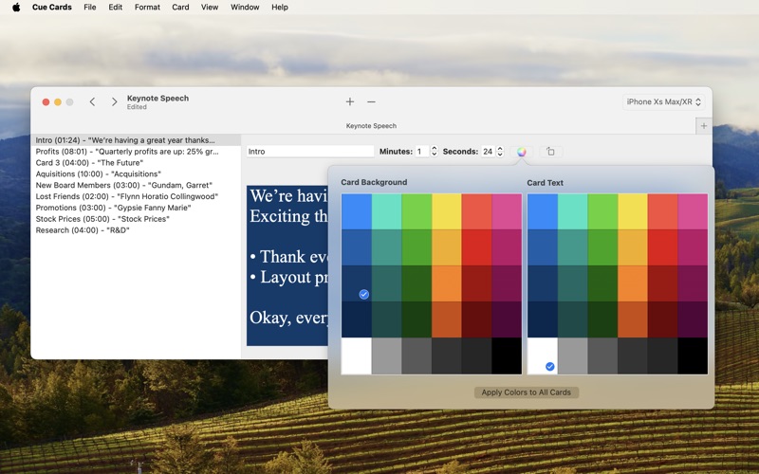The width and height of the screenshot is (759, 474).
Task: Pick yellow in Card Text top row
Action: [633, 211]
